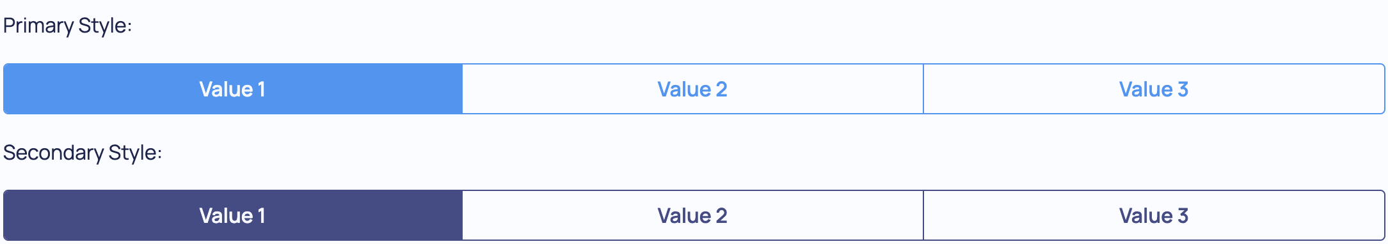1388x244 pixels.
Task: Pick the last option in the secondary toggle
Action: (1154, 215)
